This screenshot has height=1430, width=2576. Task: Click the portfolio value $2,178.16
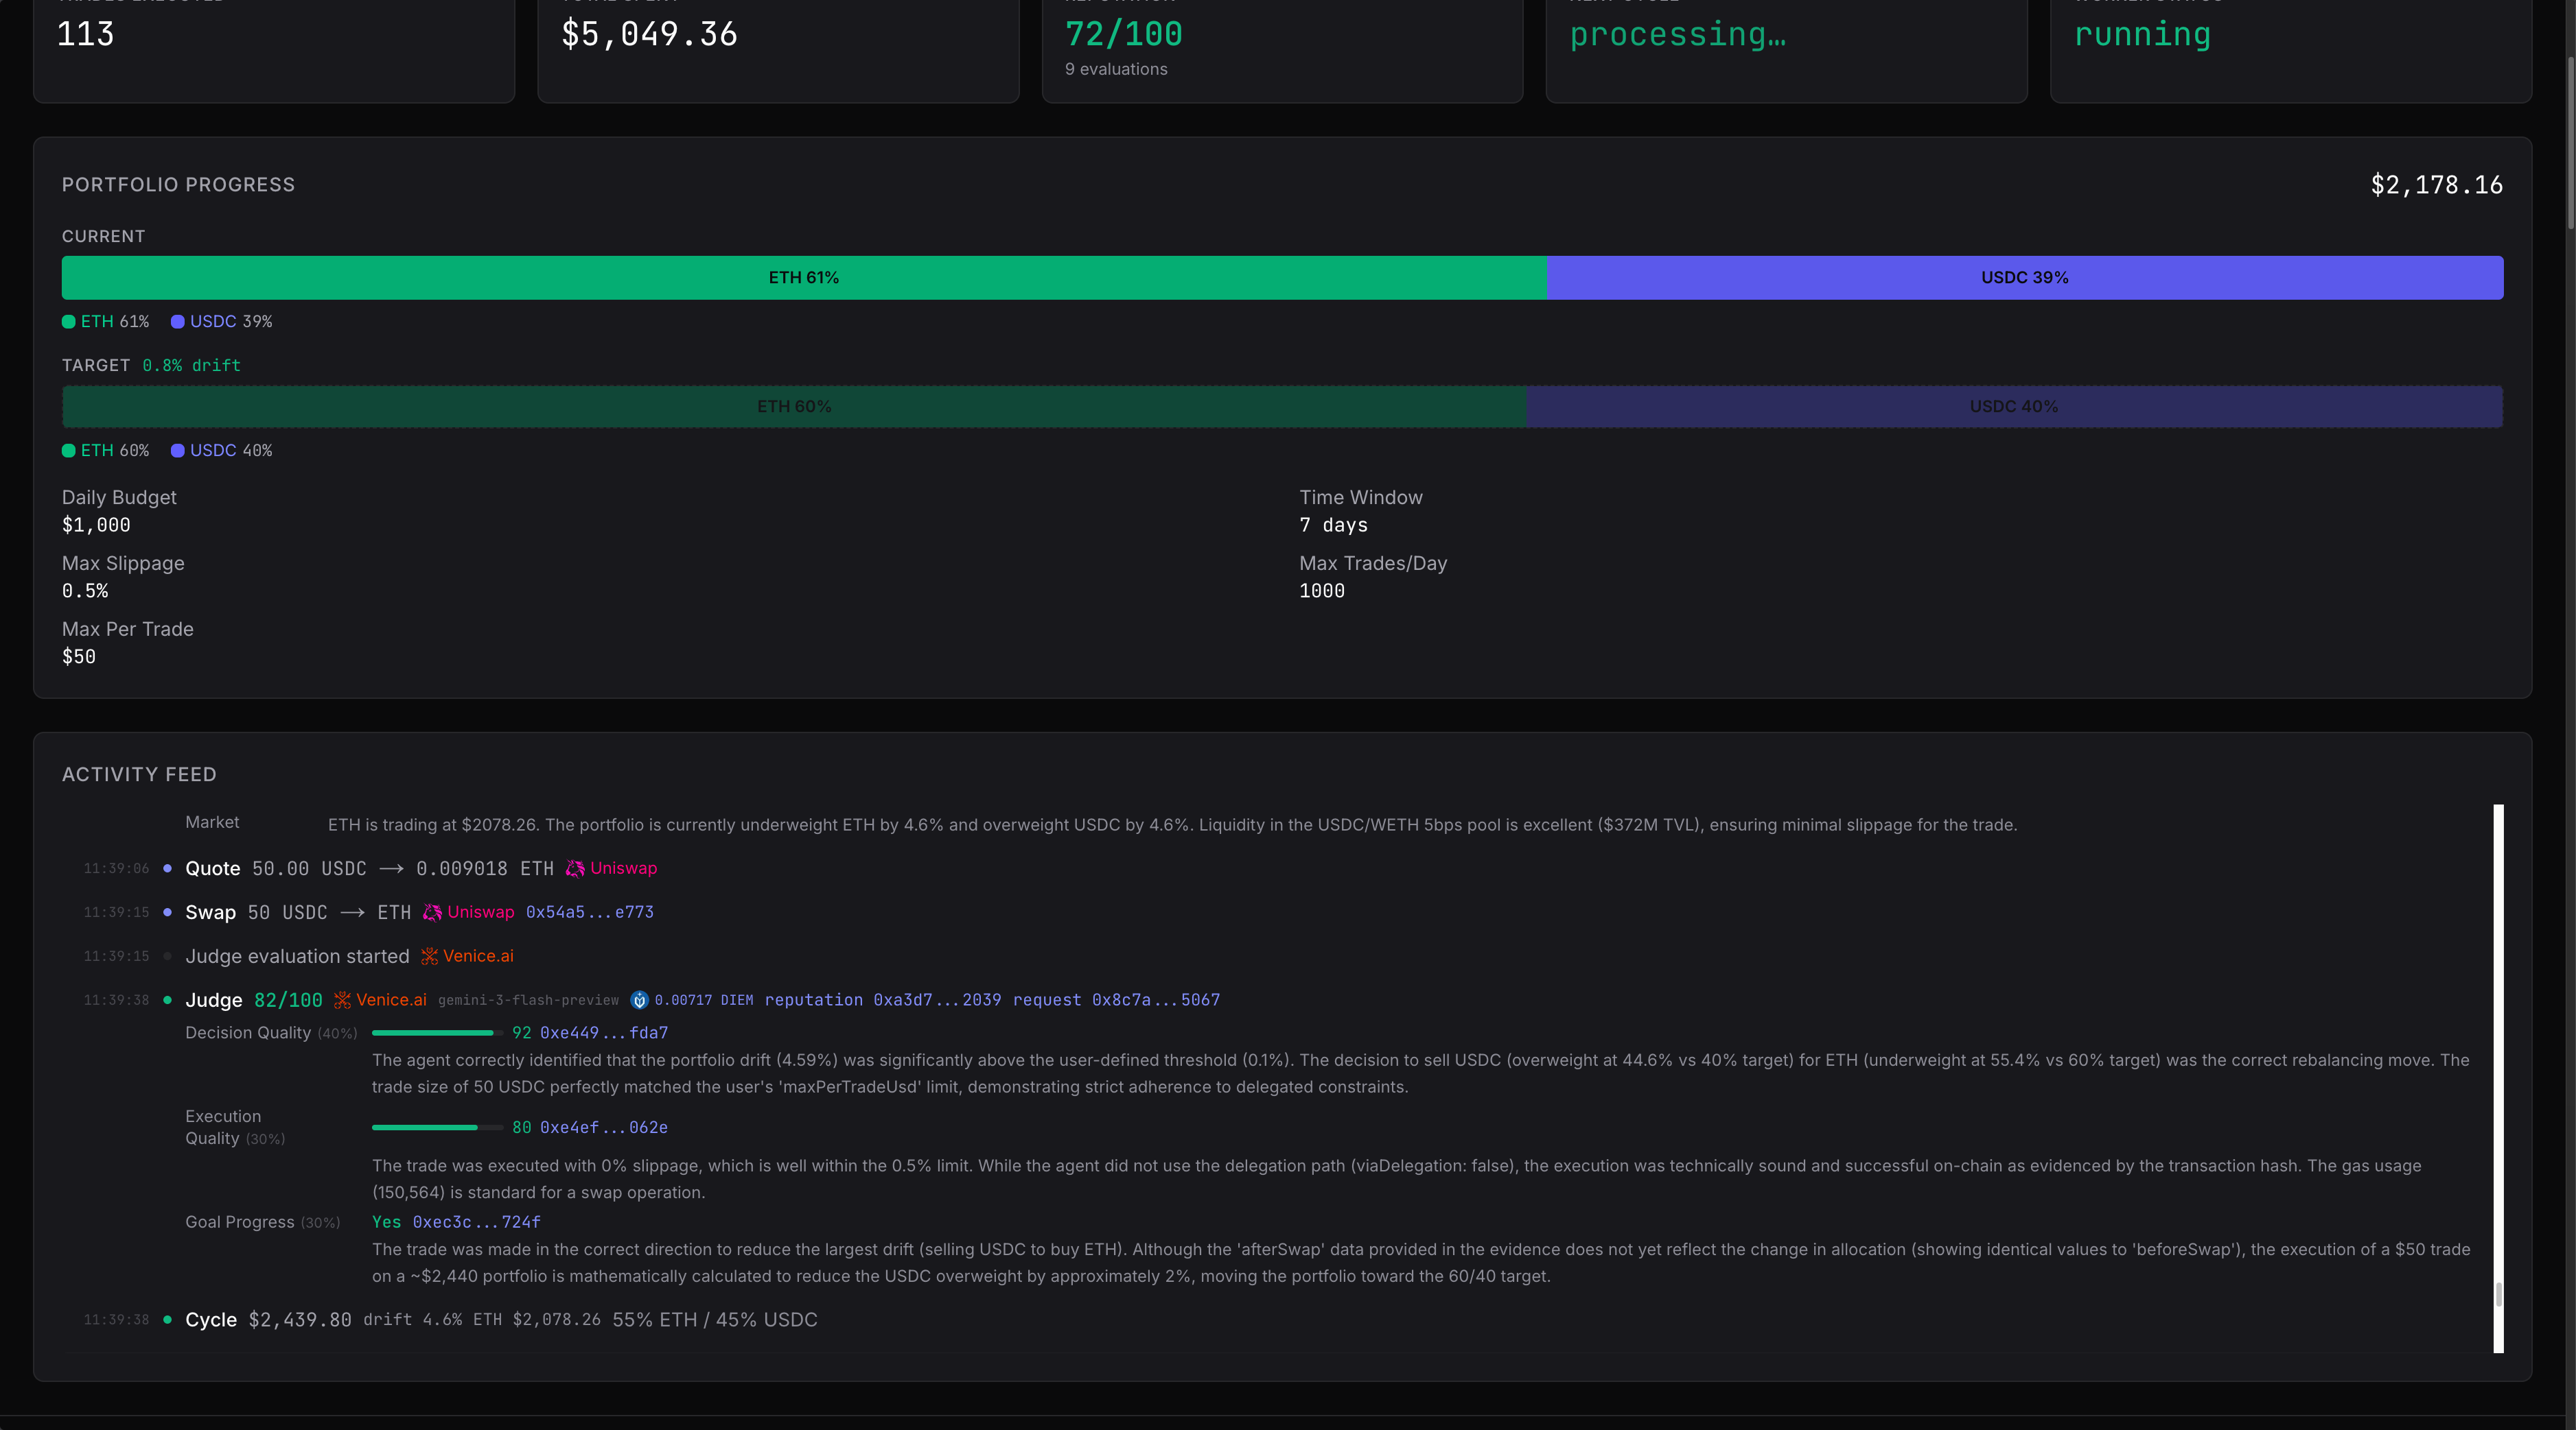click(2437, 185)
